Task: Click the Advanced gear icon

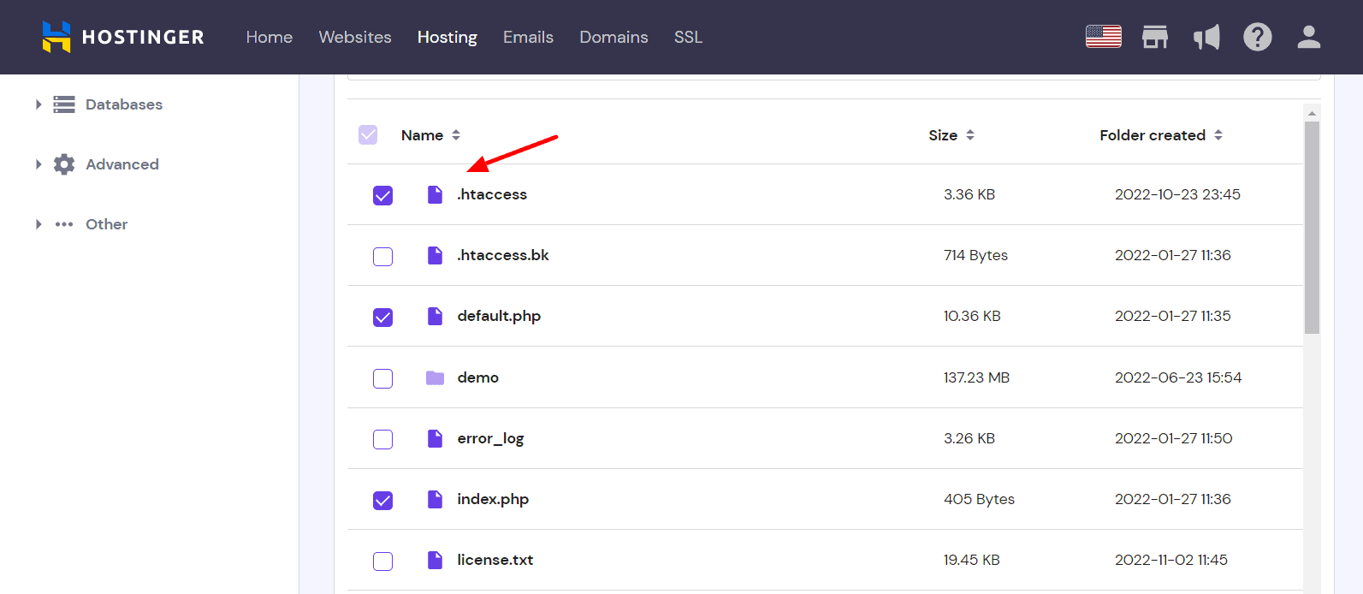Action: tap(64, 164)
